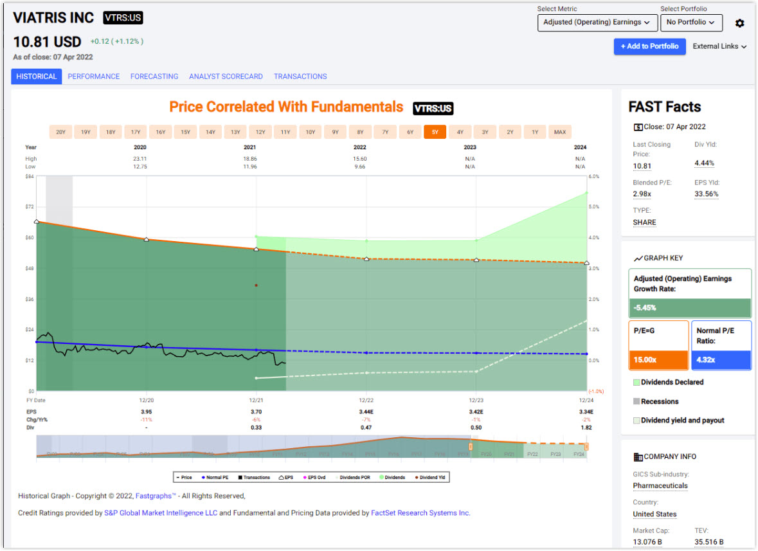
Task: Click the Graph Key line-chart icon
Action: [639, 257]
